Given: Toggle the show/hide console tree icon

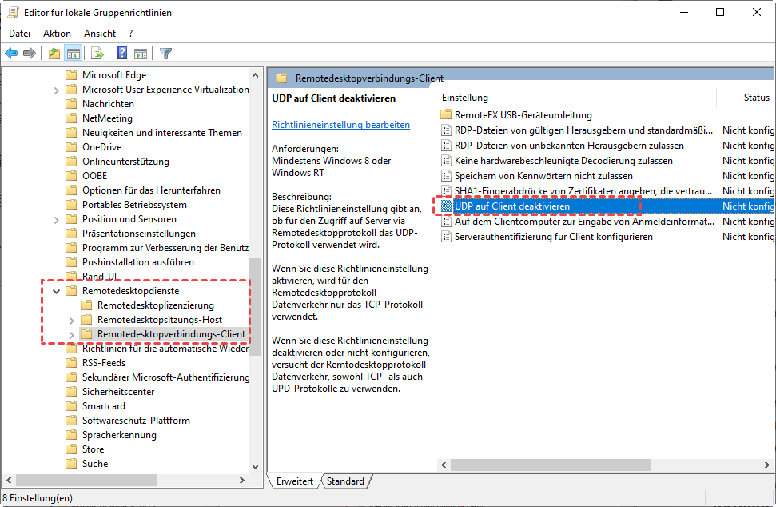Looking at the screenshot, I should pos(73,54).
